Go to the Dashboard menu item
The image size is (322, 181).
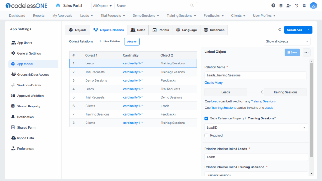(17, 15)
